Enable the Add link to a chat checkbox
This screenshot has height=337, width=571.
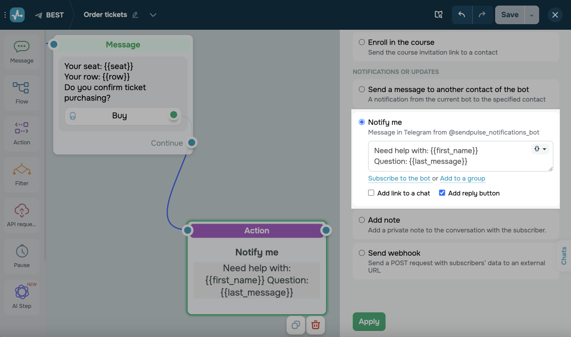pyautogui.click(x=371, y=193)
